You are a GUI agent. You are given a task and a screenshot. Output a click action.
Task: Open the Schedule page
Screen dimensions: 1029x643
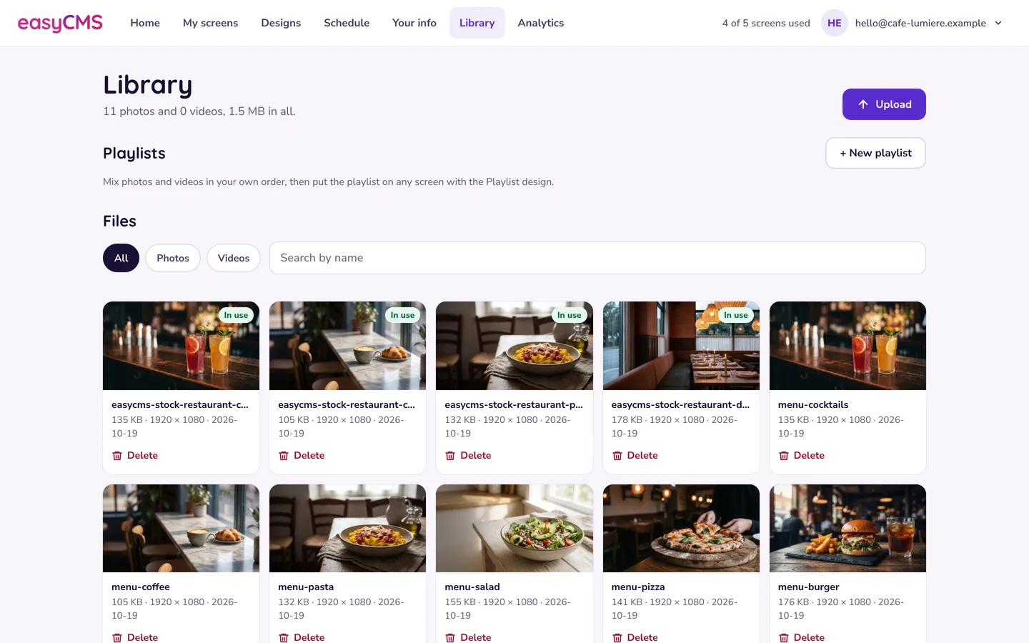click(347, 23)
